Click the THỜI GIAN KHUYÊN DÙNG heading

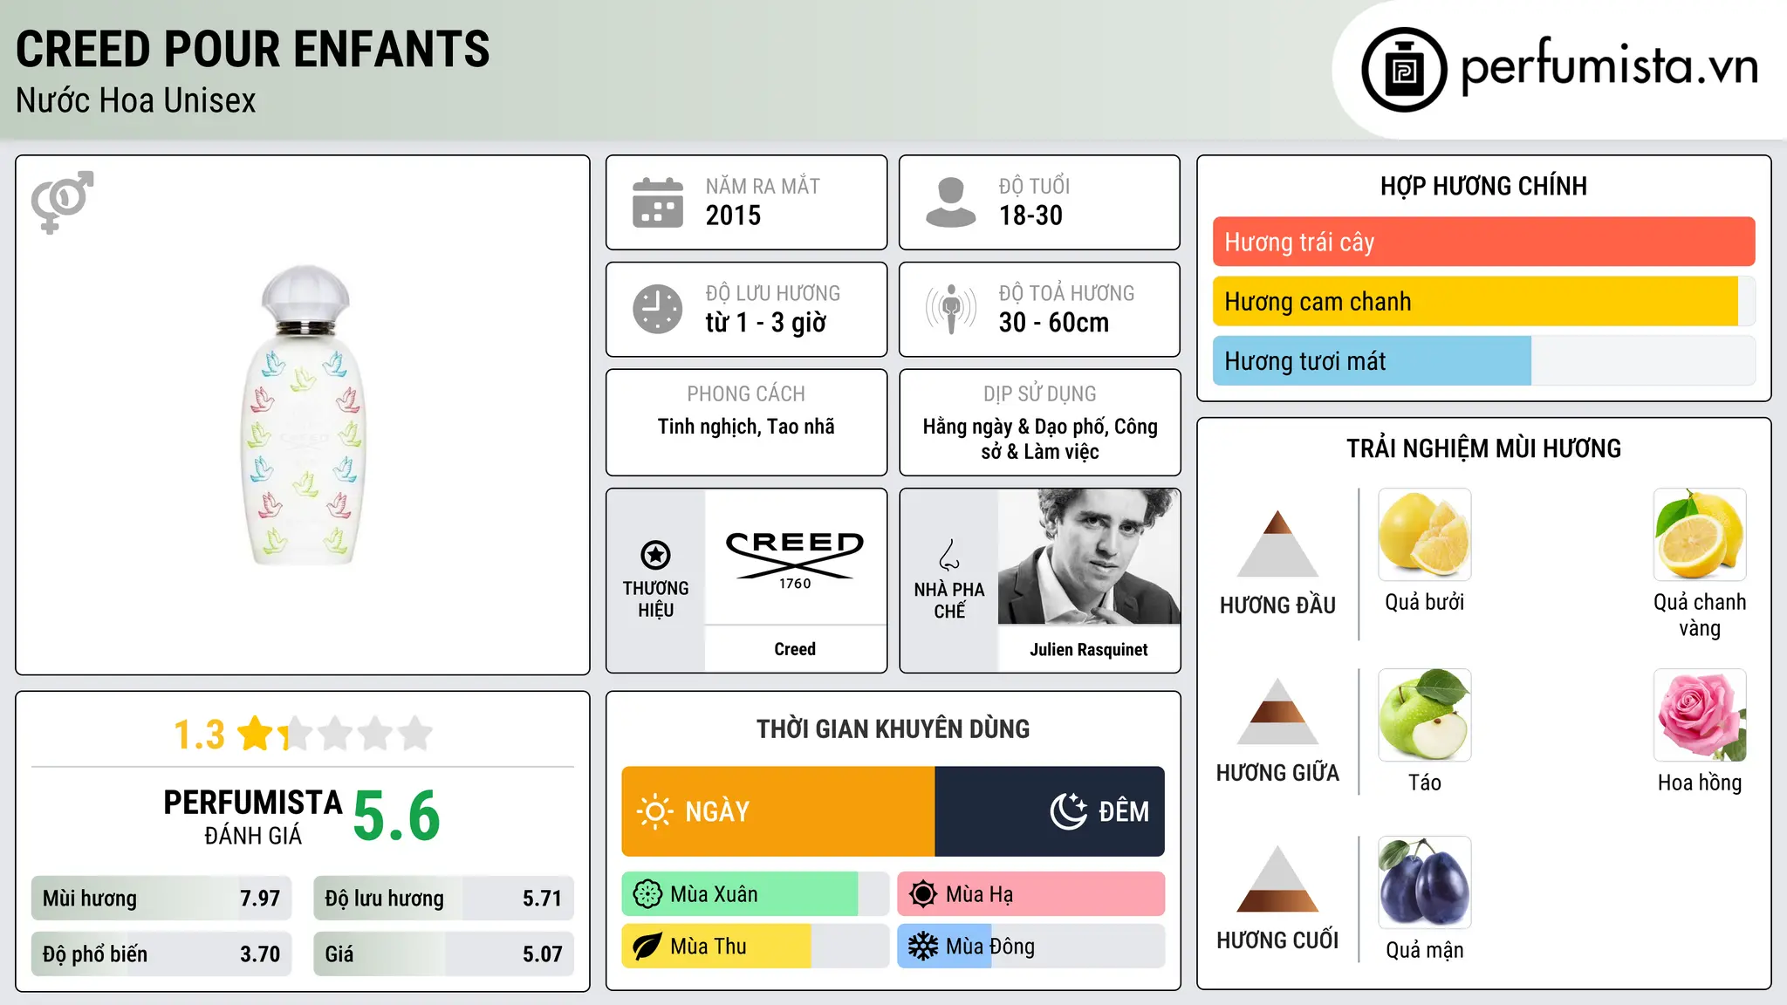[893, 728]
